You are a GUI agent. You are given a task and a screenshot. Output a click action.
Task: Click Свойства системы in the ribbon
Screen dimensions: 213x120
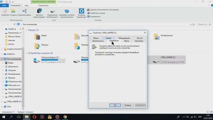tap(96, 13)
